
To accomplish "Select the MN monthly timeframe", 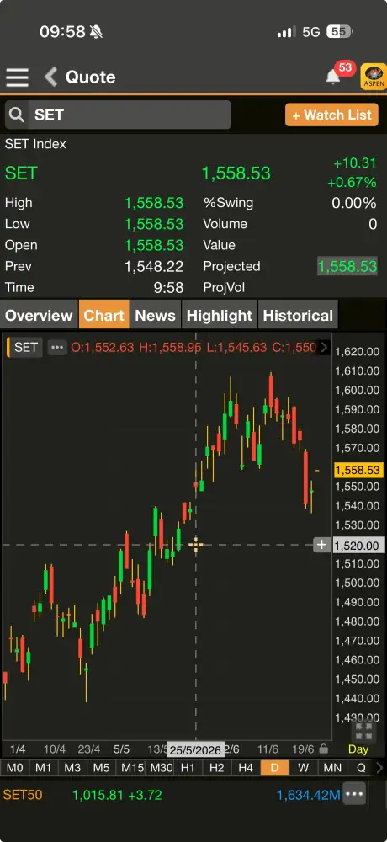I will coord(333,768).
